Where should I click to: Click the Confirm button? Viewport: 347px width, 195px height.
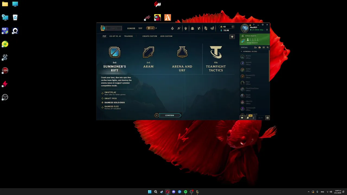click(x=169, y=115)
